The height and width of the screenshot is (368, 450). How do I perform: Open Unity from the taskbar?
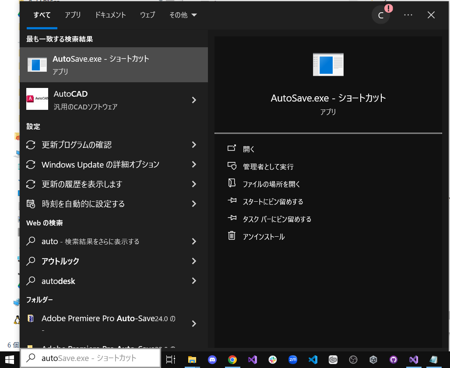pos(373,359)
